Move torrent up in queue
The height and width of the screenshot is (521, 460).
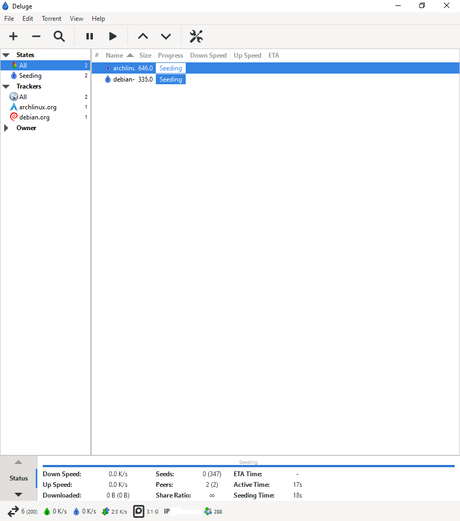click(x=143, y=36)
